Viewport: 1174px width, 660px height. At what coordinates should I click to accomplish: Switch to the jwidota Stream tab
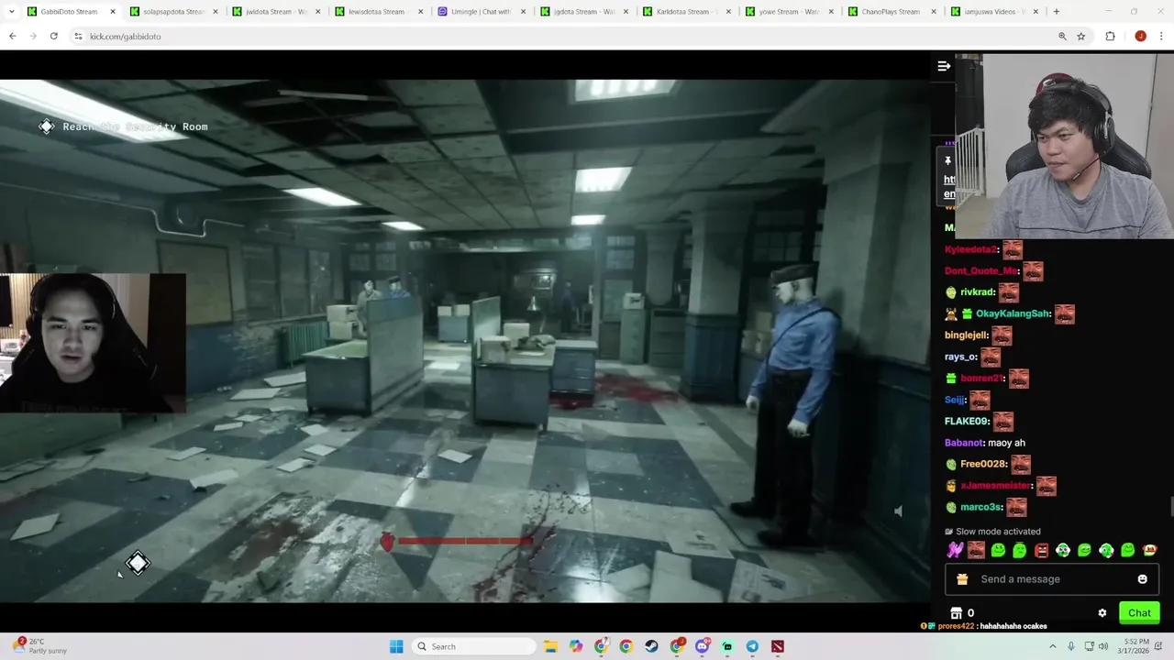click(276, 12)
